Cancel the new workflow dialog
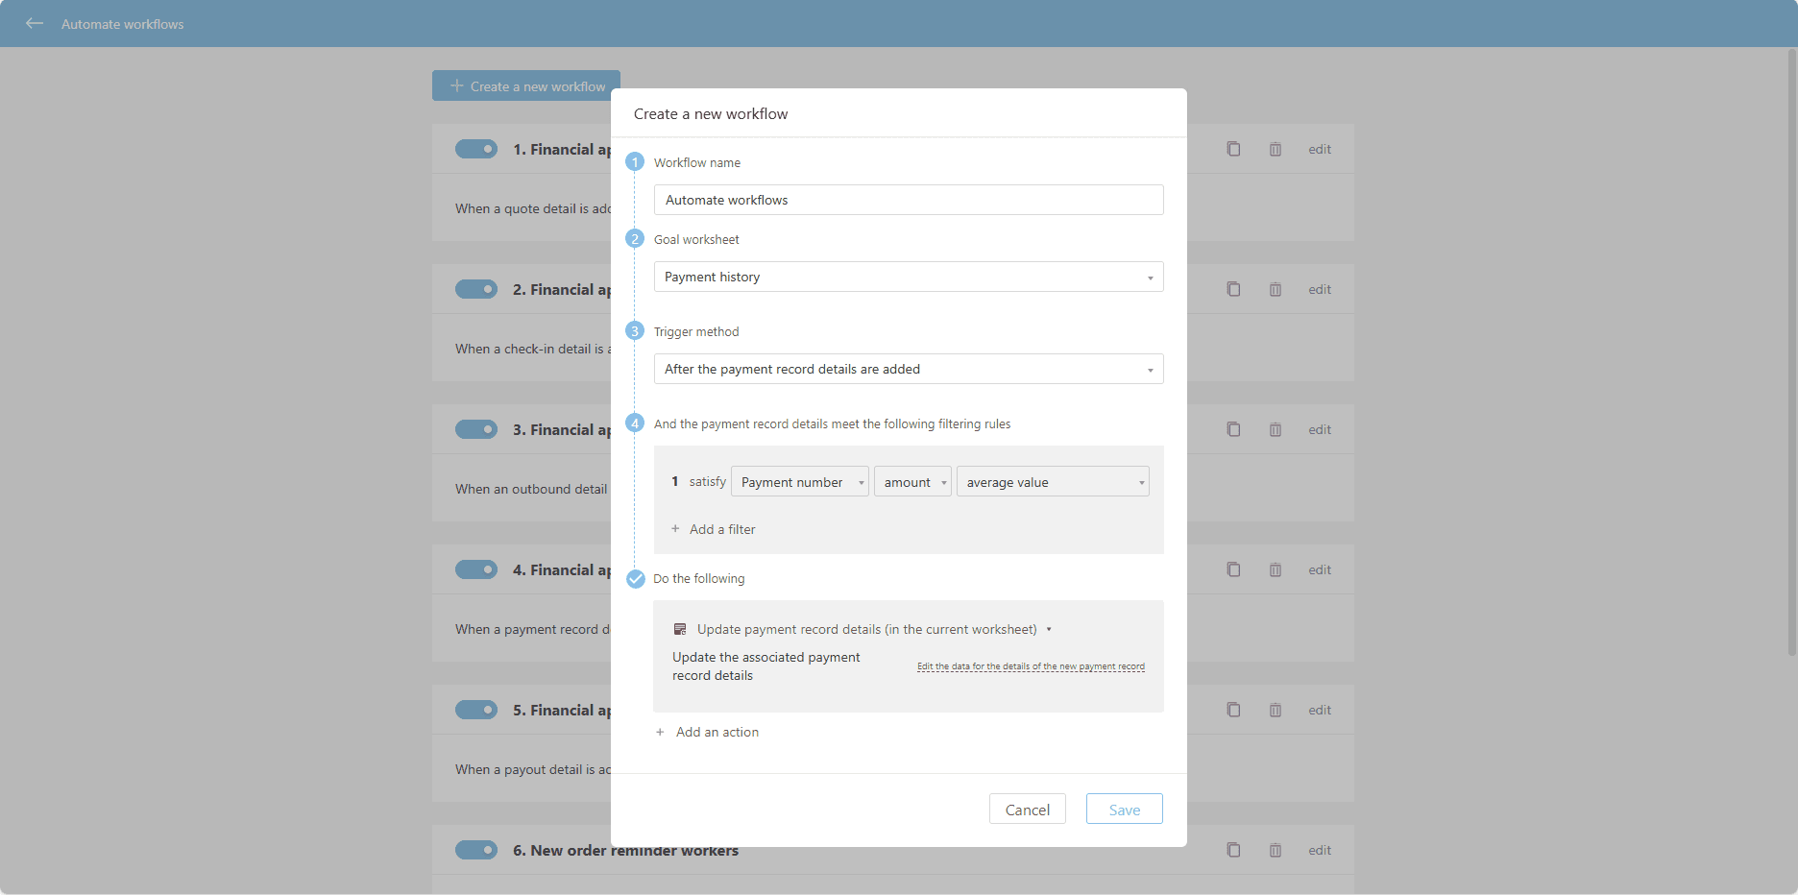 click(x=1027, y=810)
